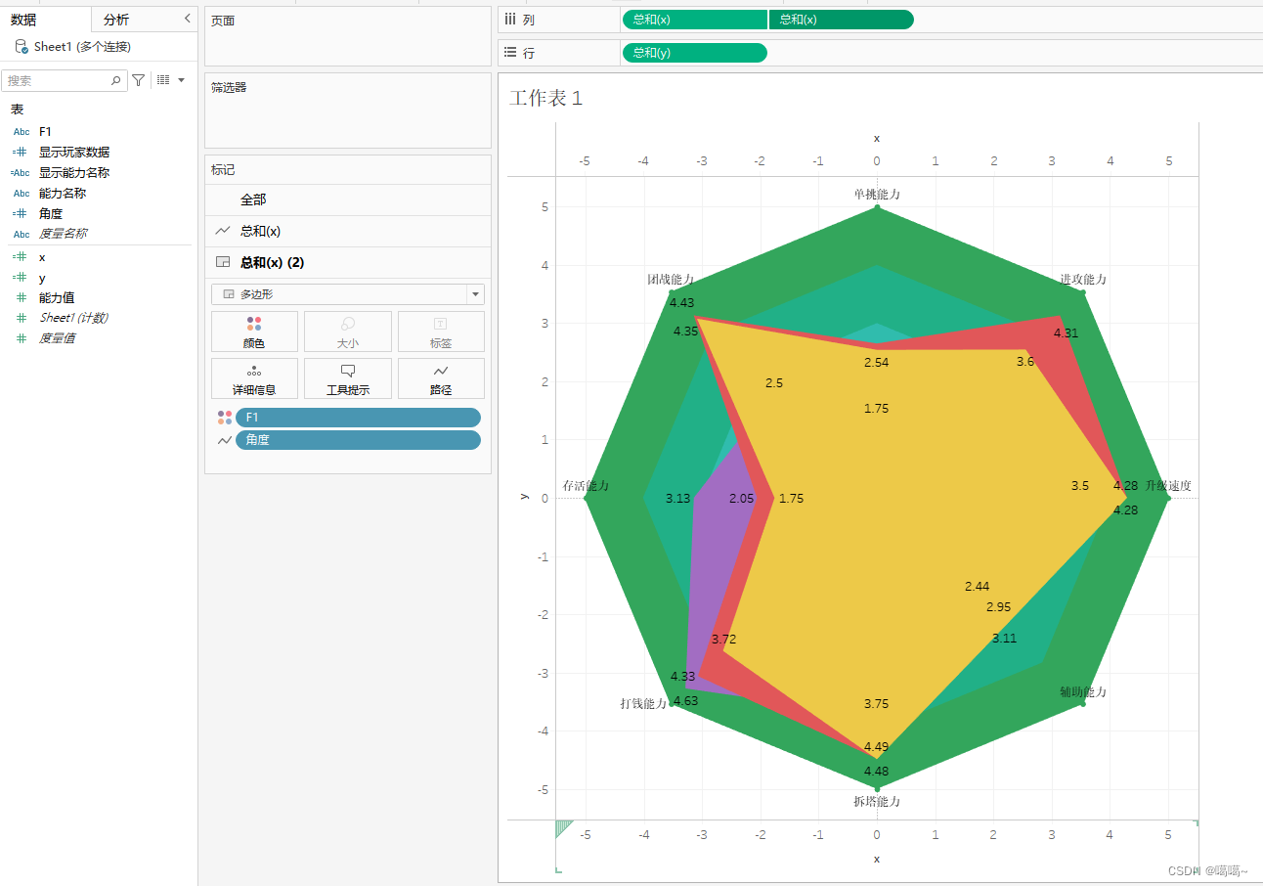Open the 工具提示 marks button
1263x886 pixels.
(347, 378)
